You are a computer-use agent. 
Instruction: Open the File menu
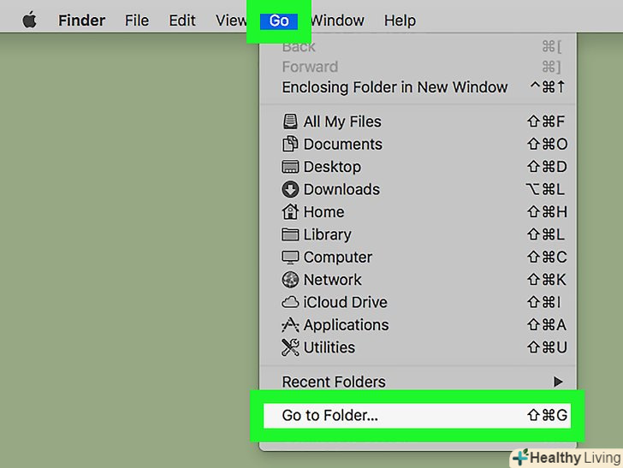[x=137, y=21]
